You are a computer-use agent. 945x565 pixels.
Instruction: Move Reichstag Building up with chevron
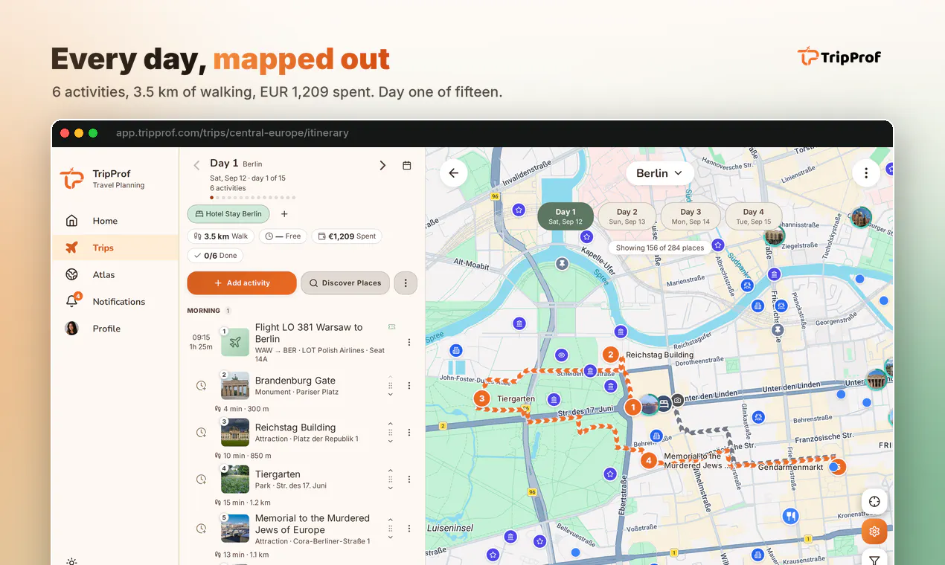(391, 424)
